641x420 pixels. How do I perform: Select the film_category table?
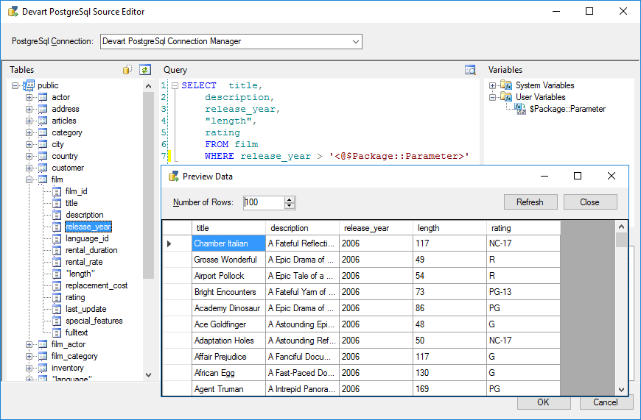[74, 356]
